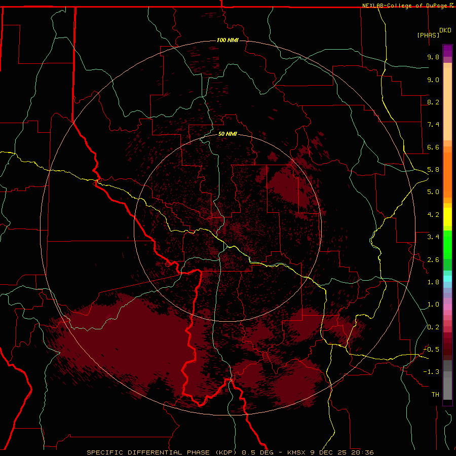Select the 9.8 scale value
Screen dimensions: 456x456
(x=433, y=57)
